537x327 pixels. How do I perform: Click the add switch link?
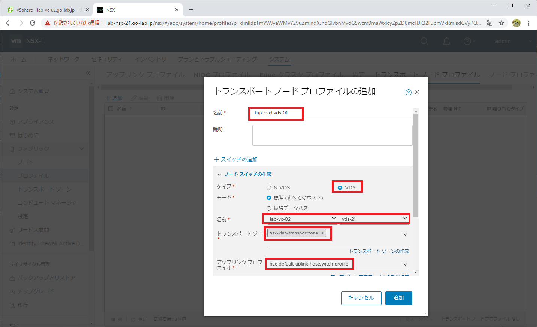[x=236, y=159]
